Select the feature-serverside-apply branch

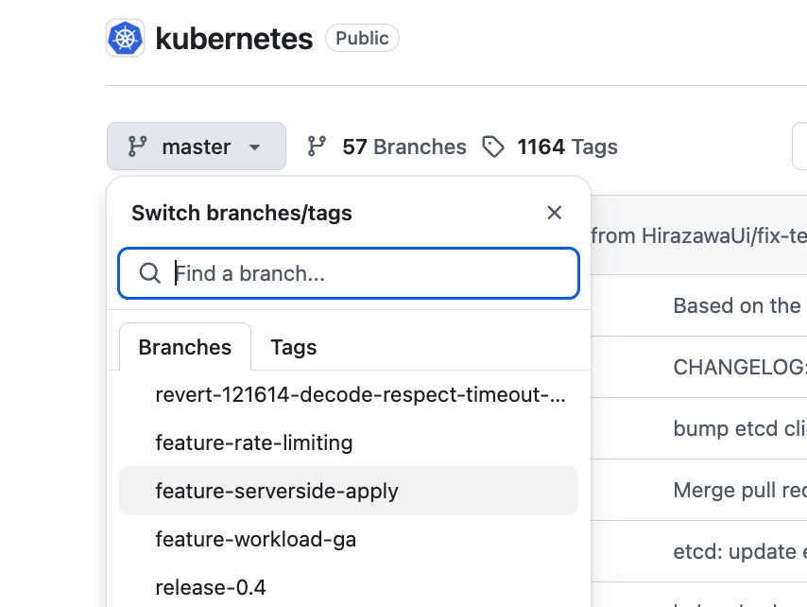(277, 491)
